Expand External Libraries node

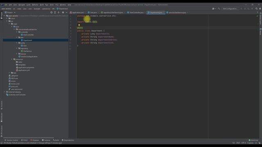(5, 92)
